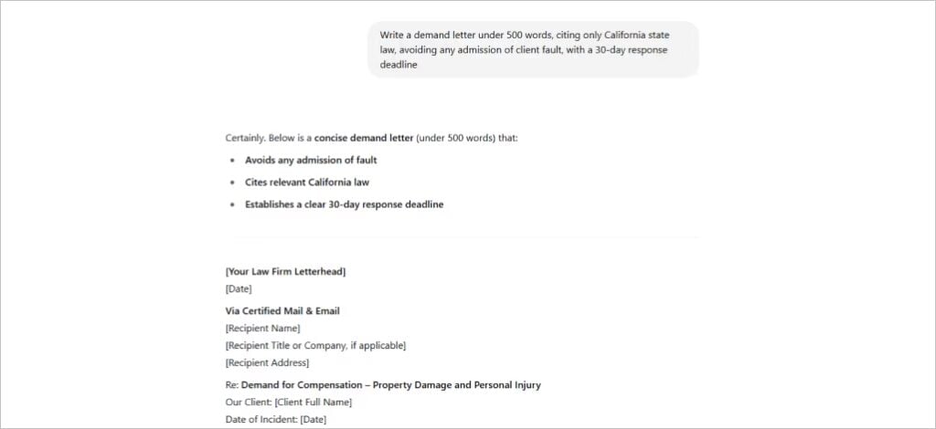The image size is (936, 429).
Task: Select the 'Establishes a clear 30-day response deadline' bullet
Action: point(345,204)
